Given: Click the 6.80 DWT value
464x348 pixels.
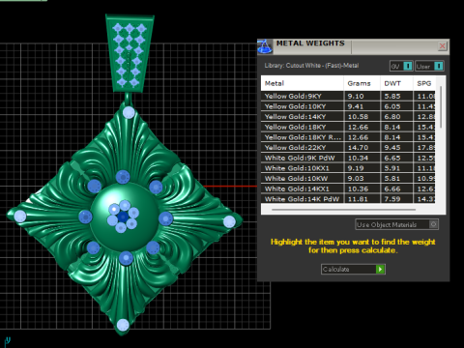Looking at the screenshot, I should click(392, 117).
